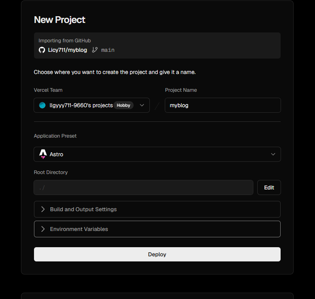Click the git branch icon

pyautogui.click(x=94, y=50)
